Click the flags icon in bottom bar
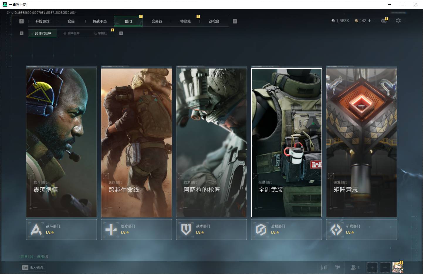Image resolution: width=423 pixels, height=274 pixels. 338,268
